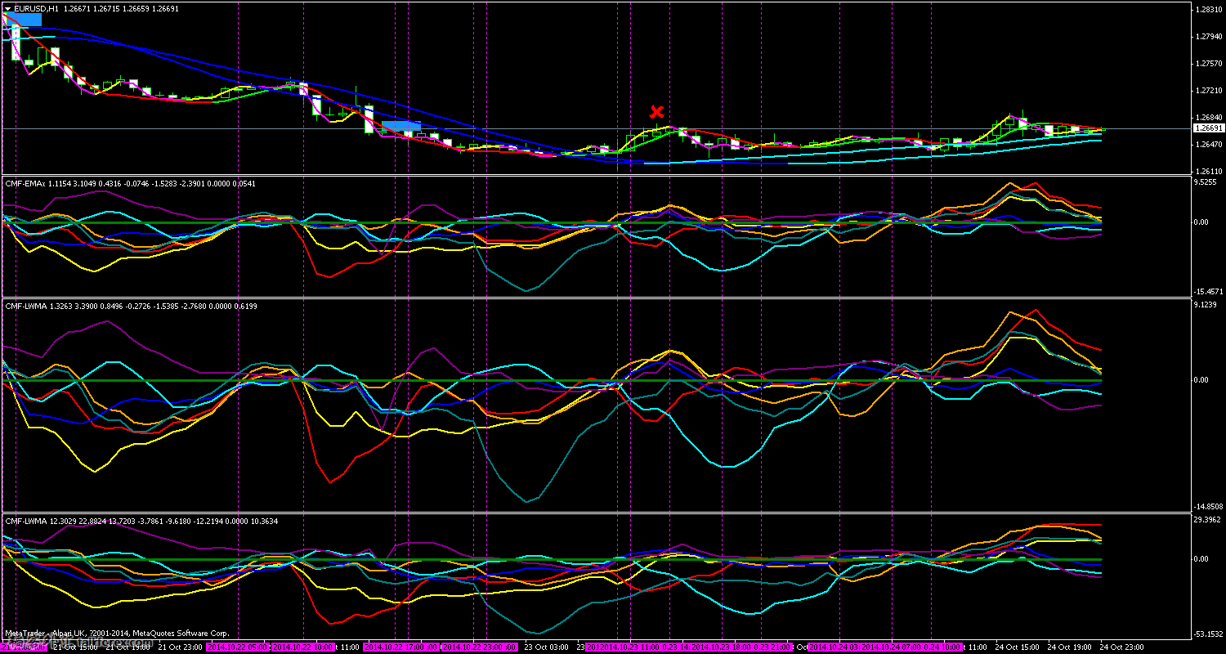This screenshot has width=1226, height=654.
Task: Click the 1.27210 price scale label
Action: [x=1208, y=91]
